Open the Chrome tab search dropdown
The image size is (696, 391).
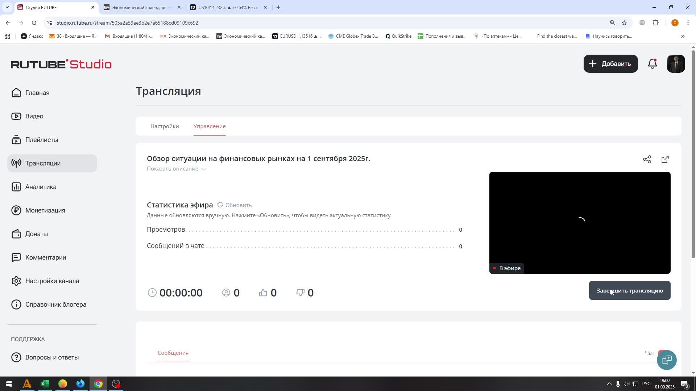pyautogui.click(x=7, y=7)
